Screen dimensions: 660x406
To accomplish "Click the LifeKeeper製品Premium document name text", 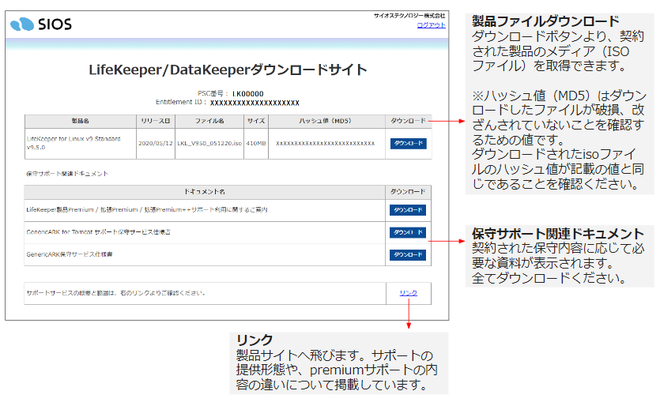I will pyautogui.click(x=147, y=209).
